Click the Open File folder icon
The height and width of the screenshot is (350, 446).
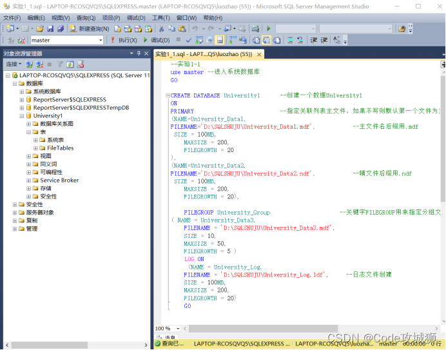[40, 29]
